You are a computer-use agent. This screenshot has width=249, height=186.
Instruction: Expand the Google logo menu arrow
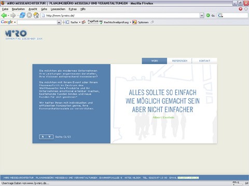tap(15, 22)
